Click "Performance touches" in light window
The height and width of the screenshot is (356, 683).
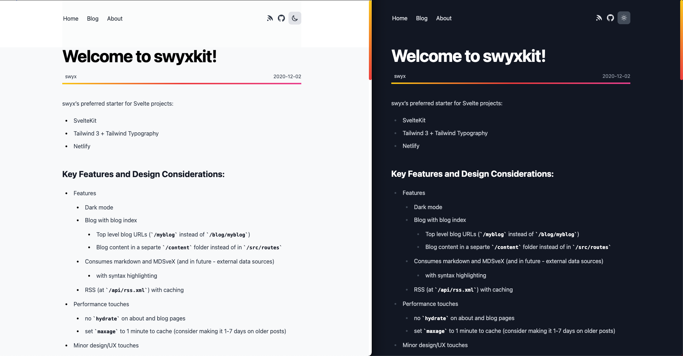[x=101, y=304]
